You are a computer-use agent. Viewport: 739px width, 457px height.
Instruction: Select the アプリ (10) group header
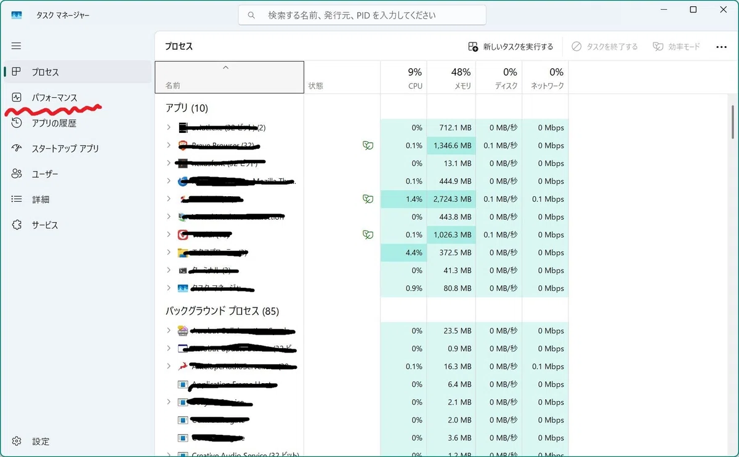187,108
